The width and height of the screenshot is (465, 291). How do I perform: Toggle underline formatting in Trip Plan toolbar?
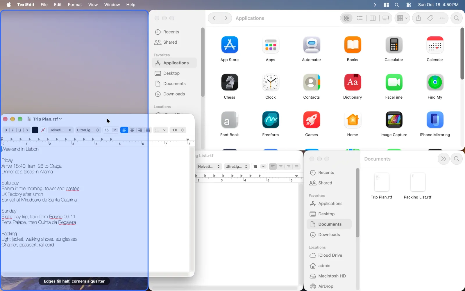pos(20,130)
